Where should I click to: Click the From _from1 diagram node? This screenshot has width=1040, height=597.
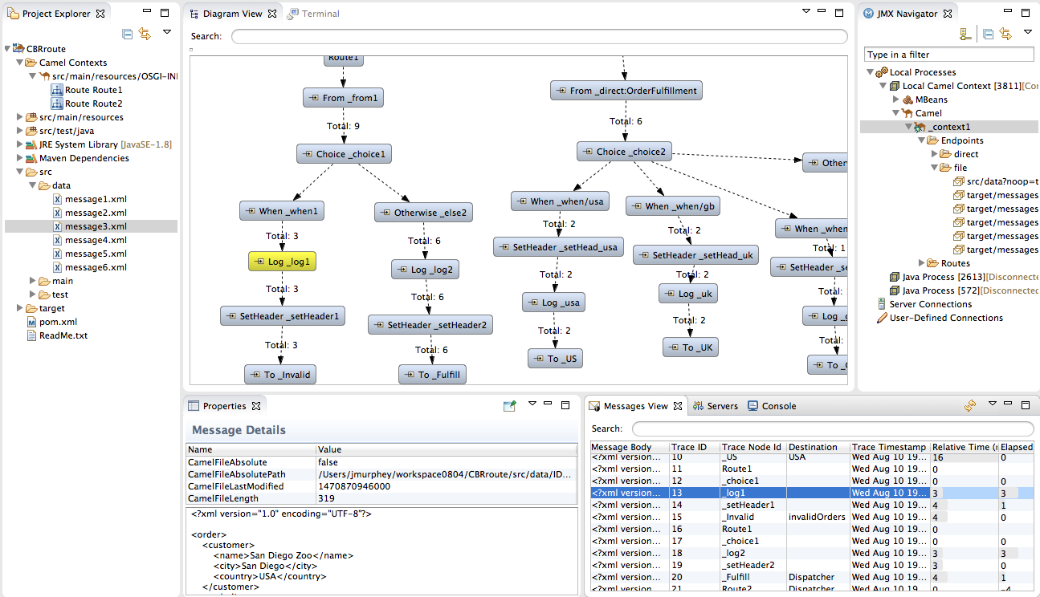[x=343, y=98]
